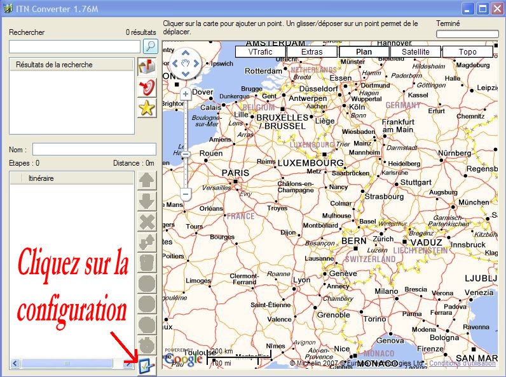Click Calais on the map
This screenshot has height=377, width=506.
pos(210,107)
